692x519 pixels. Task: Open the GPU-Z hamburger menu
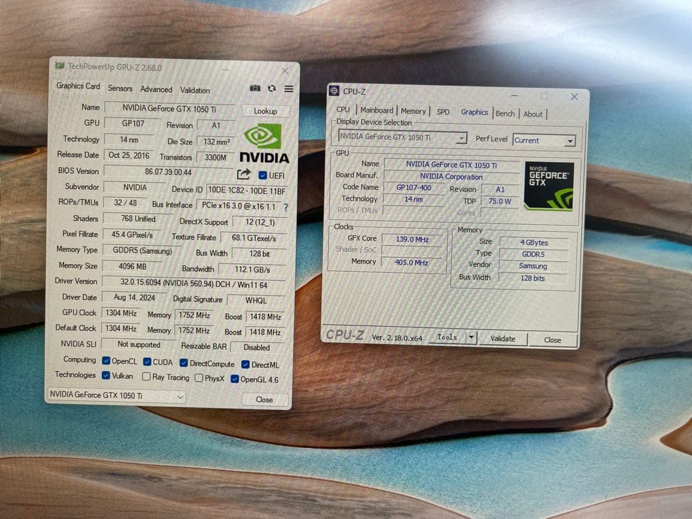(288, 88)
